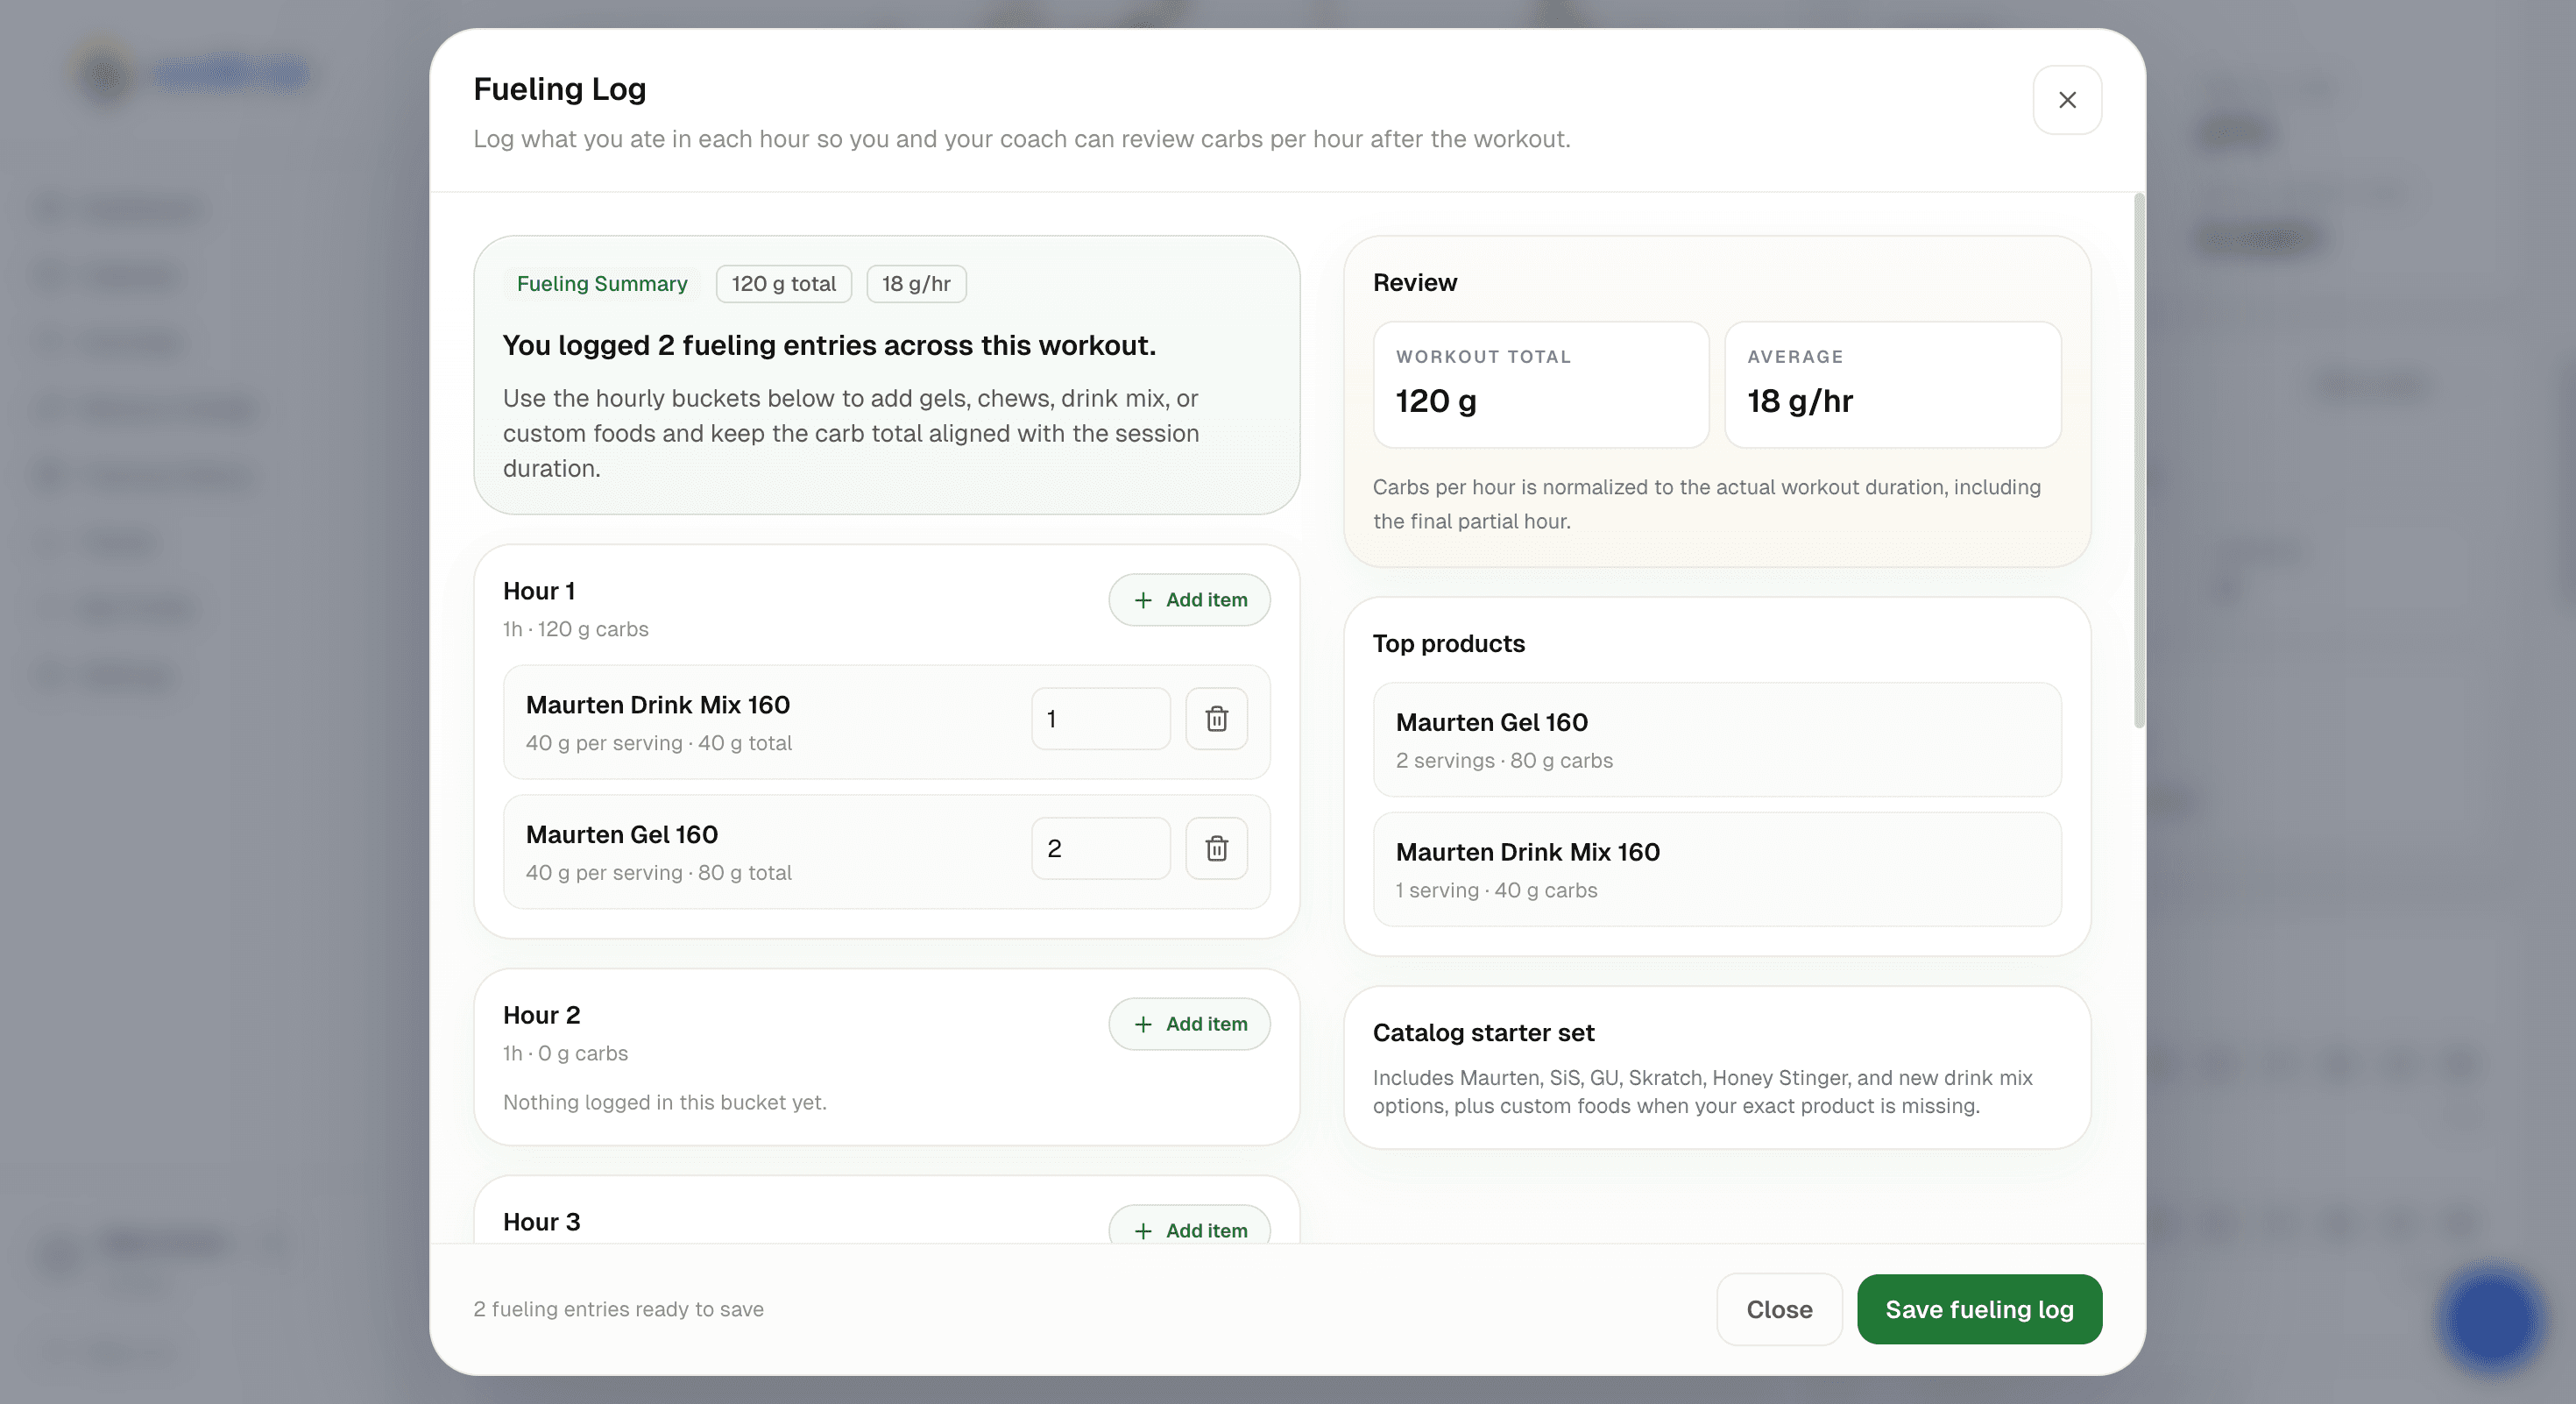The image size is (2576, 1404).
Task: Click the Hour 3 heading
Action: pyautogui.click(x=541, y=1222)
